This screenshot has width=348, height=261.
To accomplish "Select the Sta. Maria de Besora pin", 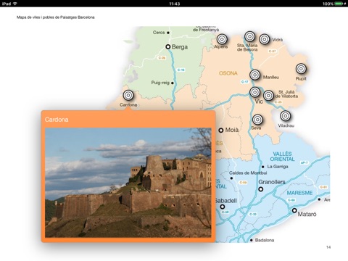I will [250, 37].
